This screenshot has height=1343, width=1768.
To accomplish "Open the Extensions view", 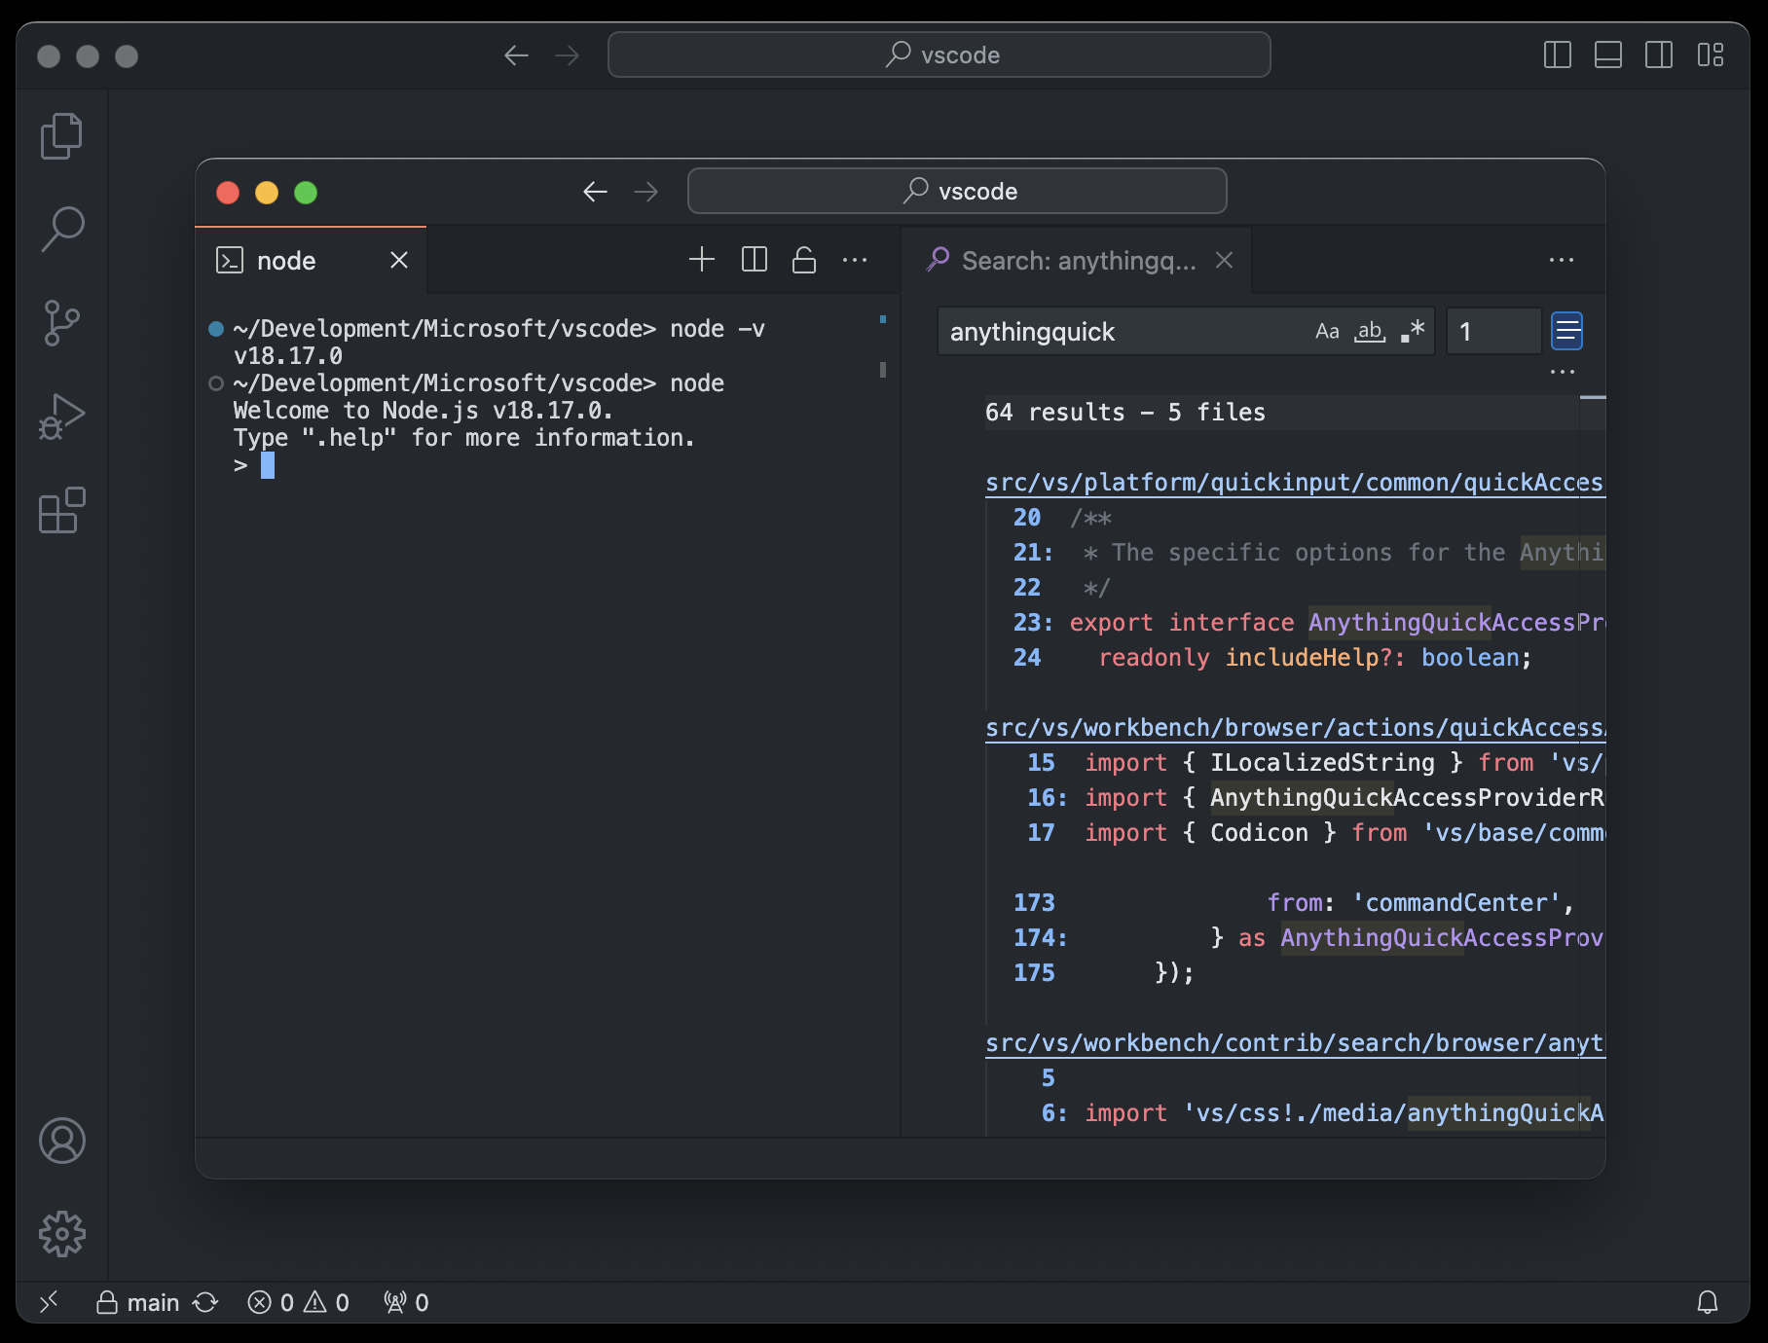I will click(x=61, y=510).
